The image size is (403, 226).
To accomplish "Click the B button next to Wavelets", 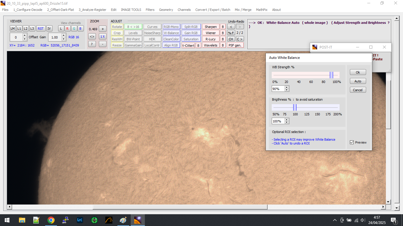I will (x=223, y=45).
